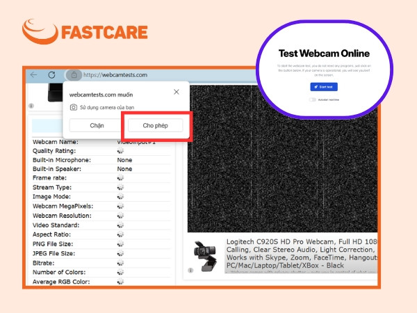Select the Webcam Name row label

(x=56, y=142)
